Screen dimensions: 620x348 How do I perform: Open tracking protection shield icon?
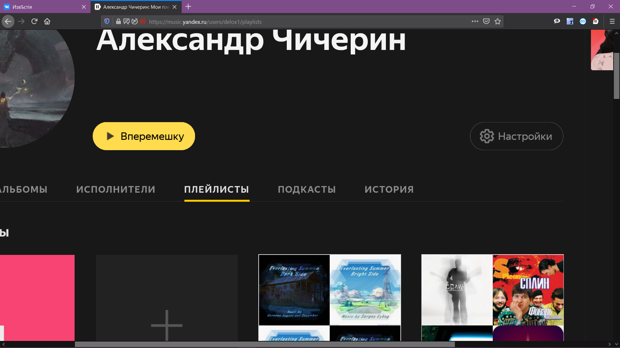point(107,22)
